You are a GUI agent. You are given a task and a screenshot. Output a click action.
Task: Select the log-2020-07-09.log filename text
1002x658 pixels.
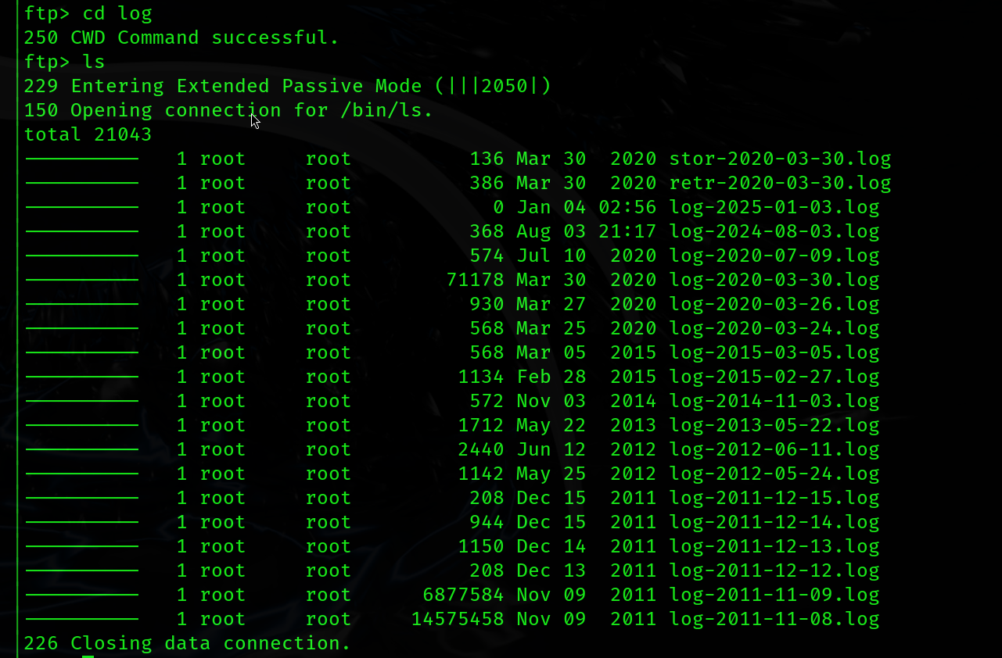pyautogui.click(x=774, y=256)
